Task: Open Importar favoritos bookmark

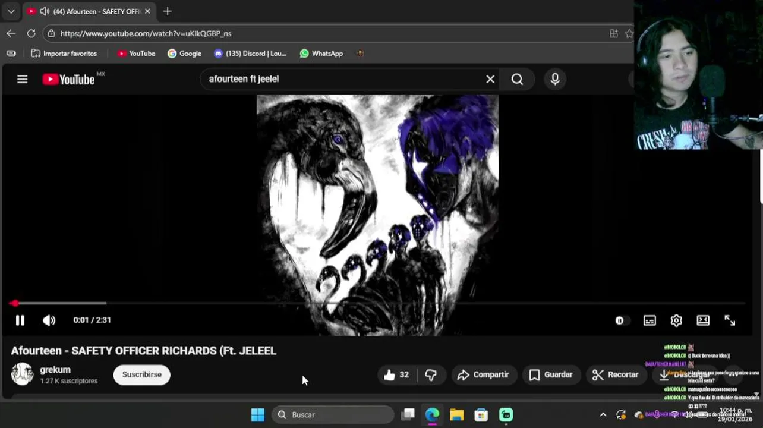Action: tap(64, 53)
